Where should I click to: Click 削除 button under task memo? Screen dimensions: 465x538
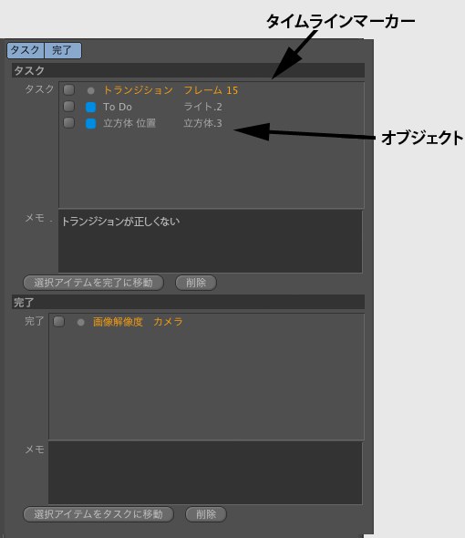coord(196,283)
